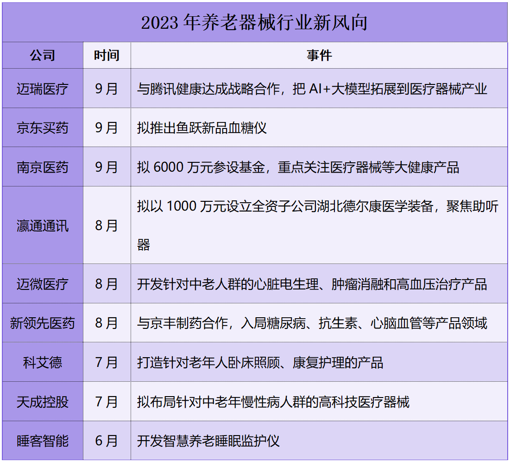Screen dimensions: 510x462
Task: Click the 迈微医疗 company cell
Action: [x=43, y=284]
